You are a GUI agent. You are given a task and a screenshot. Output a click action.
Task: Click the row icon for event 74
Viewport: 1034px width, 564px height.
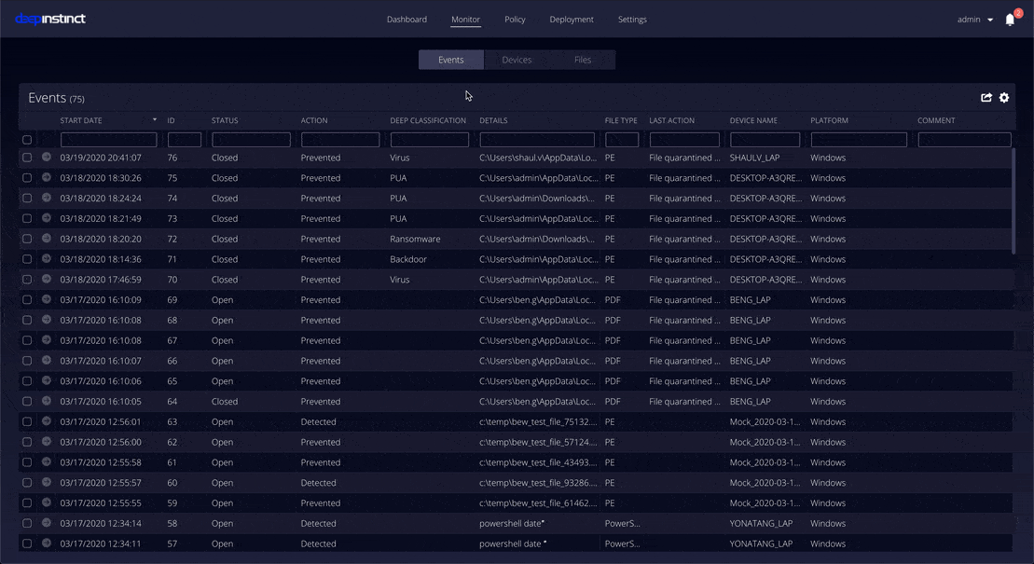tap(47, 198)
